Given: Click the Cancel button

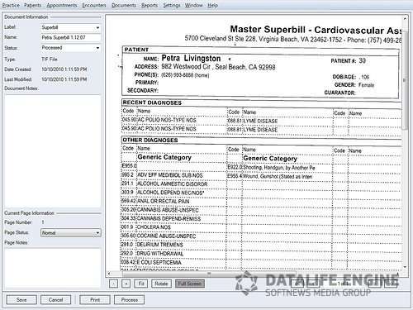Looking at the screenshot, I should coord(55,300).
